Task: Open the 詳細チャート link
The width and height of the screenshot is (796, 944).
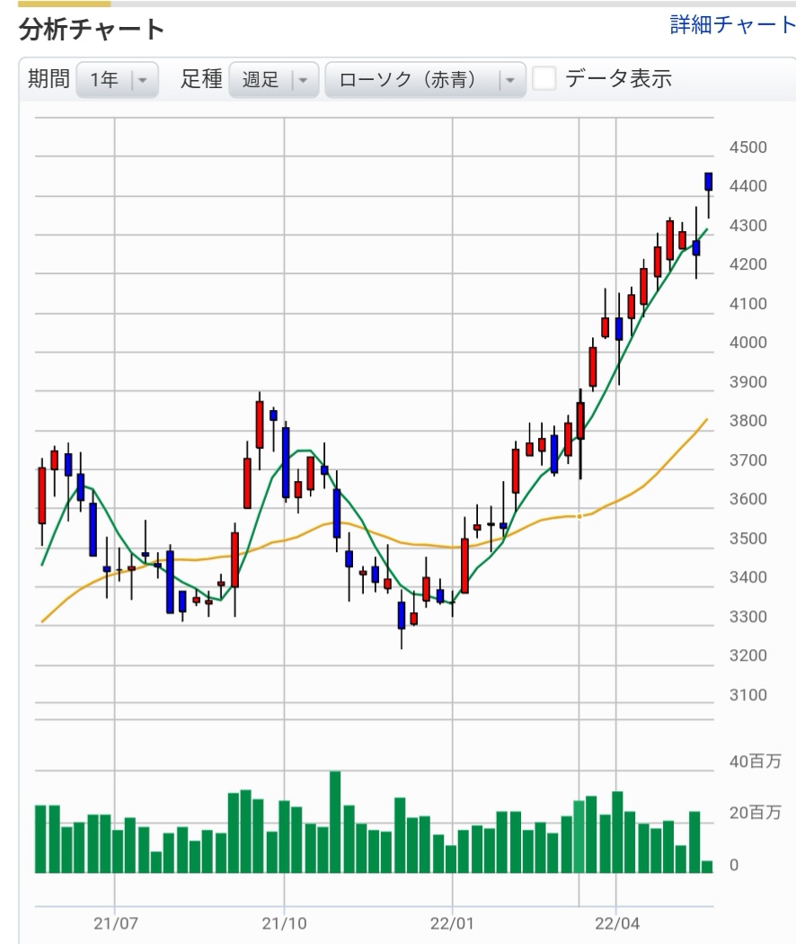Action: [x=732, y=24]
